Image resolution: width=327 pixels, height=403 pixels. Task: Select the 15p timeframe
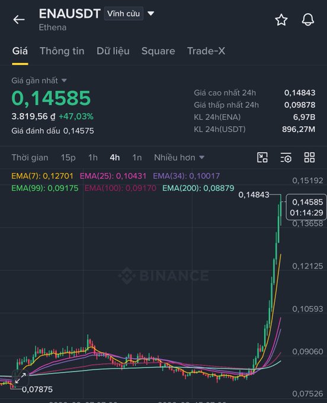pos(68,157)
